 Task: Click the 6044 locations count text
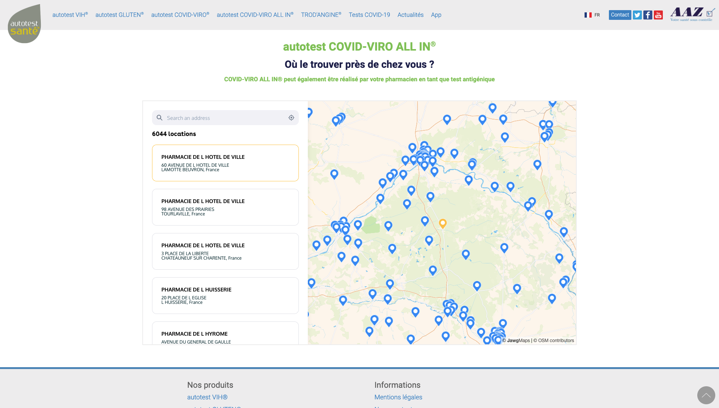[174, 134]
